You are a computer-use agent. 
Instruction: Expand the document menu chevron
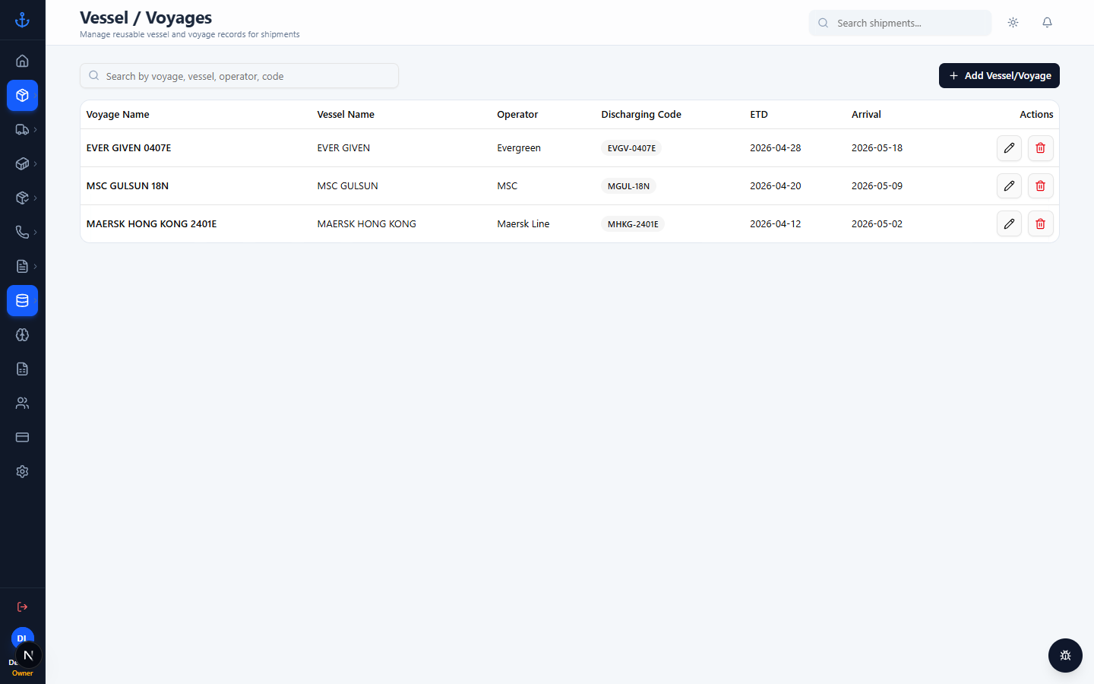35,266
